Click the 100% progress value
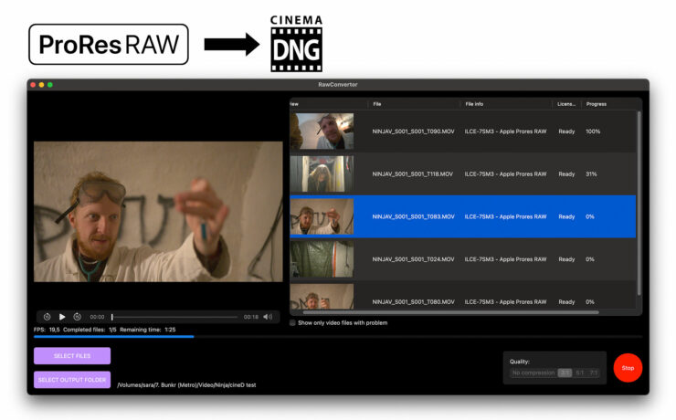Screen dimensions: 676x420 593,131
